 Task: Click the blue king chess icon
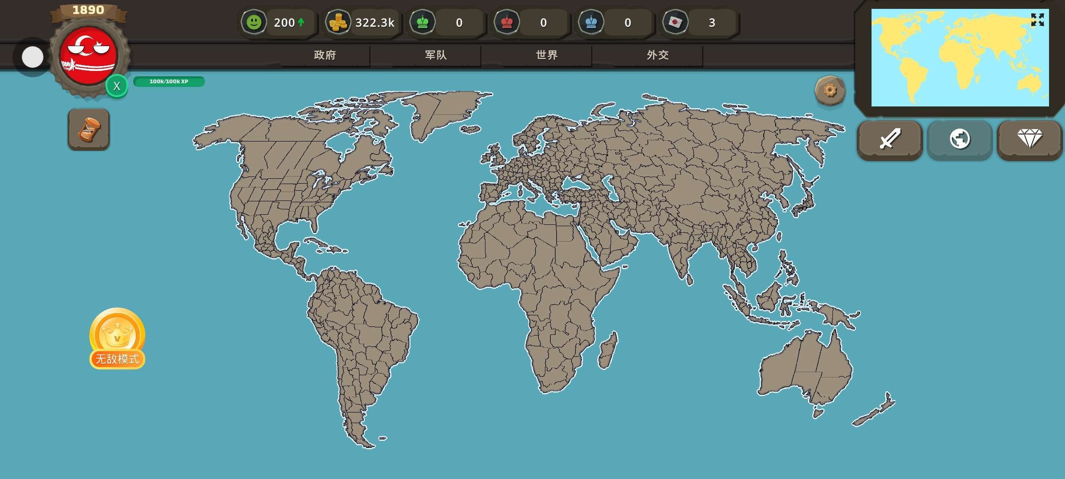(591, 22)
